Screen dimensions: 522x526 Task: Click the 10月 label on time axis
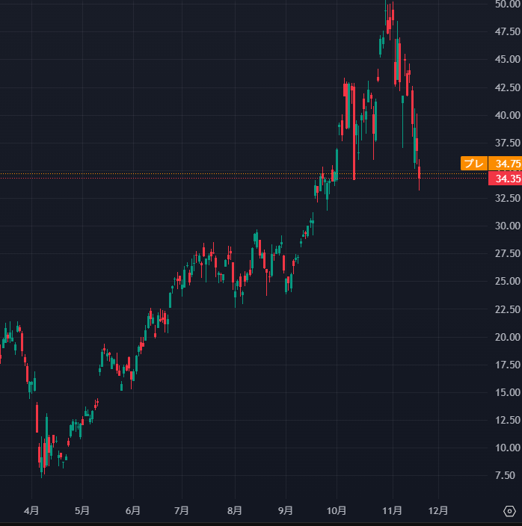tap(337, 511)
